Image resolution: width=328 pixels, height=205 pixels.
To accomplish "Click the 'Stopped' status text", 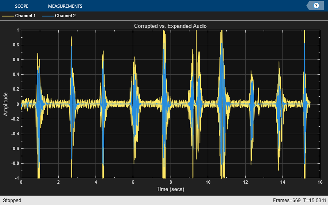I will tap(12, 200).
